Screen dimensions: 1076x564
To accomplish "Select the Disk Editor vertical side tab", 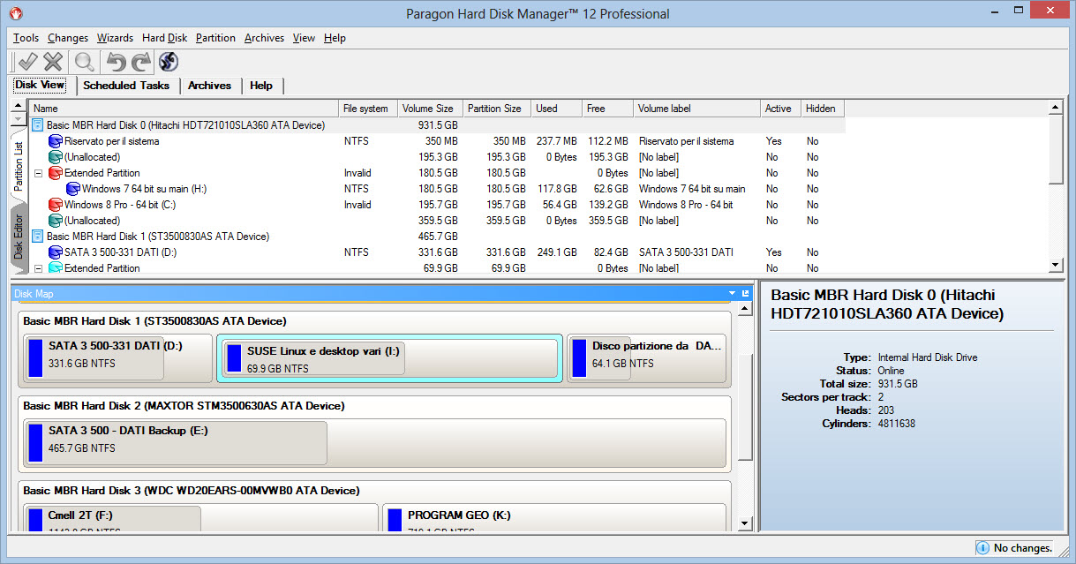I will pos(19,237).
